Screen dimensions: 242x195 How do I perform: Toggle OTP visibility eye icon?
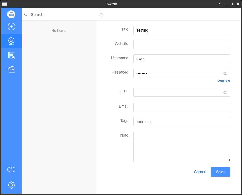225,92
